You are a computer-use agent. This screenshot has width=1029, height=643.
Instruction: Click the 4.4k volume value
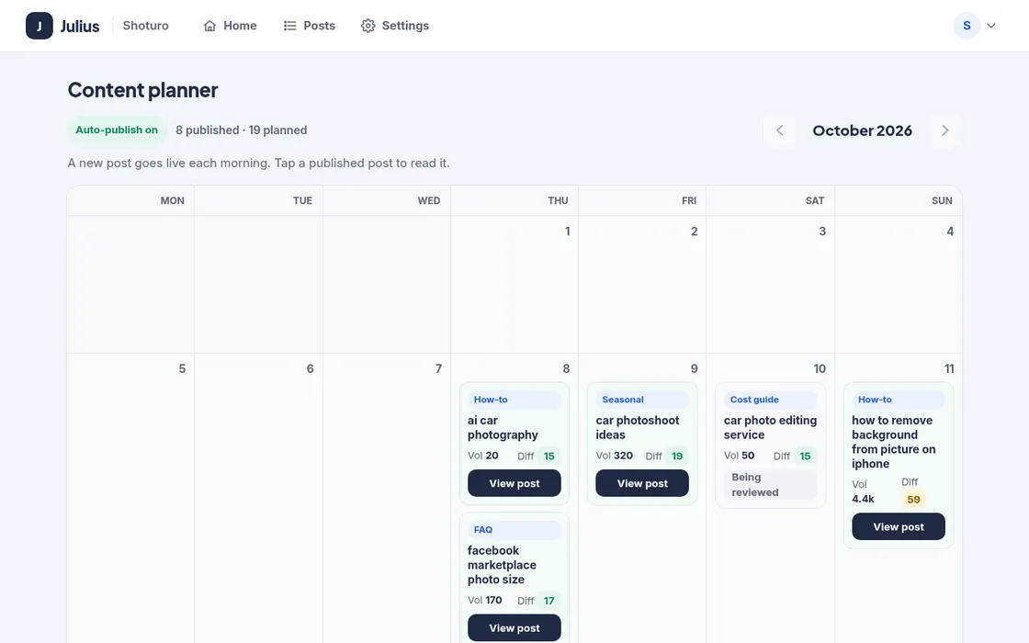click(863, 499)
